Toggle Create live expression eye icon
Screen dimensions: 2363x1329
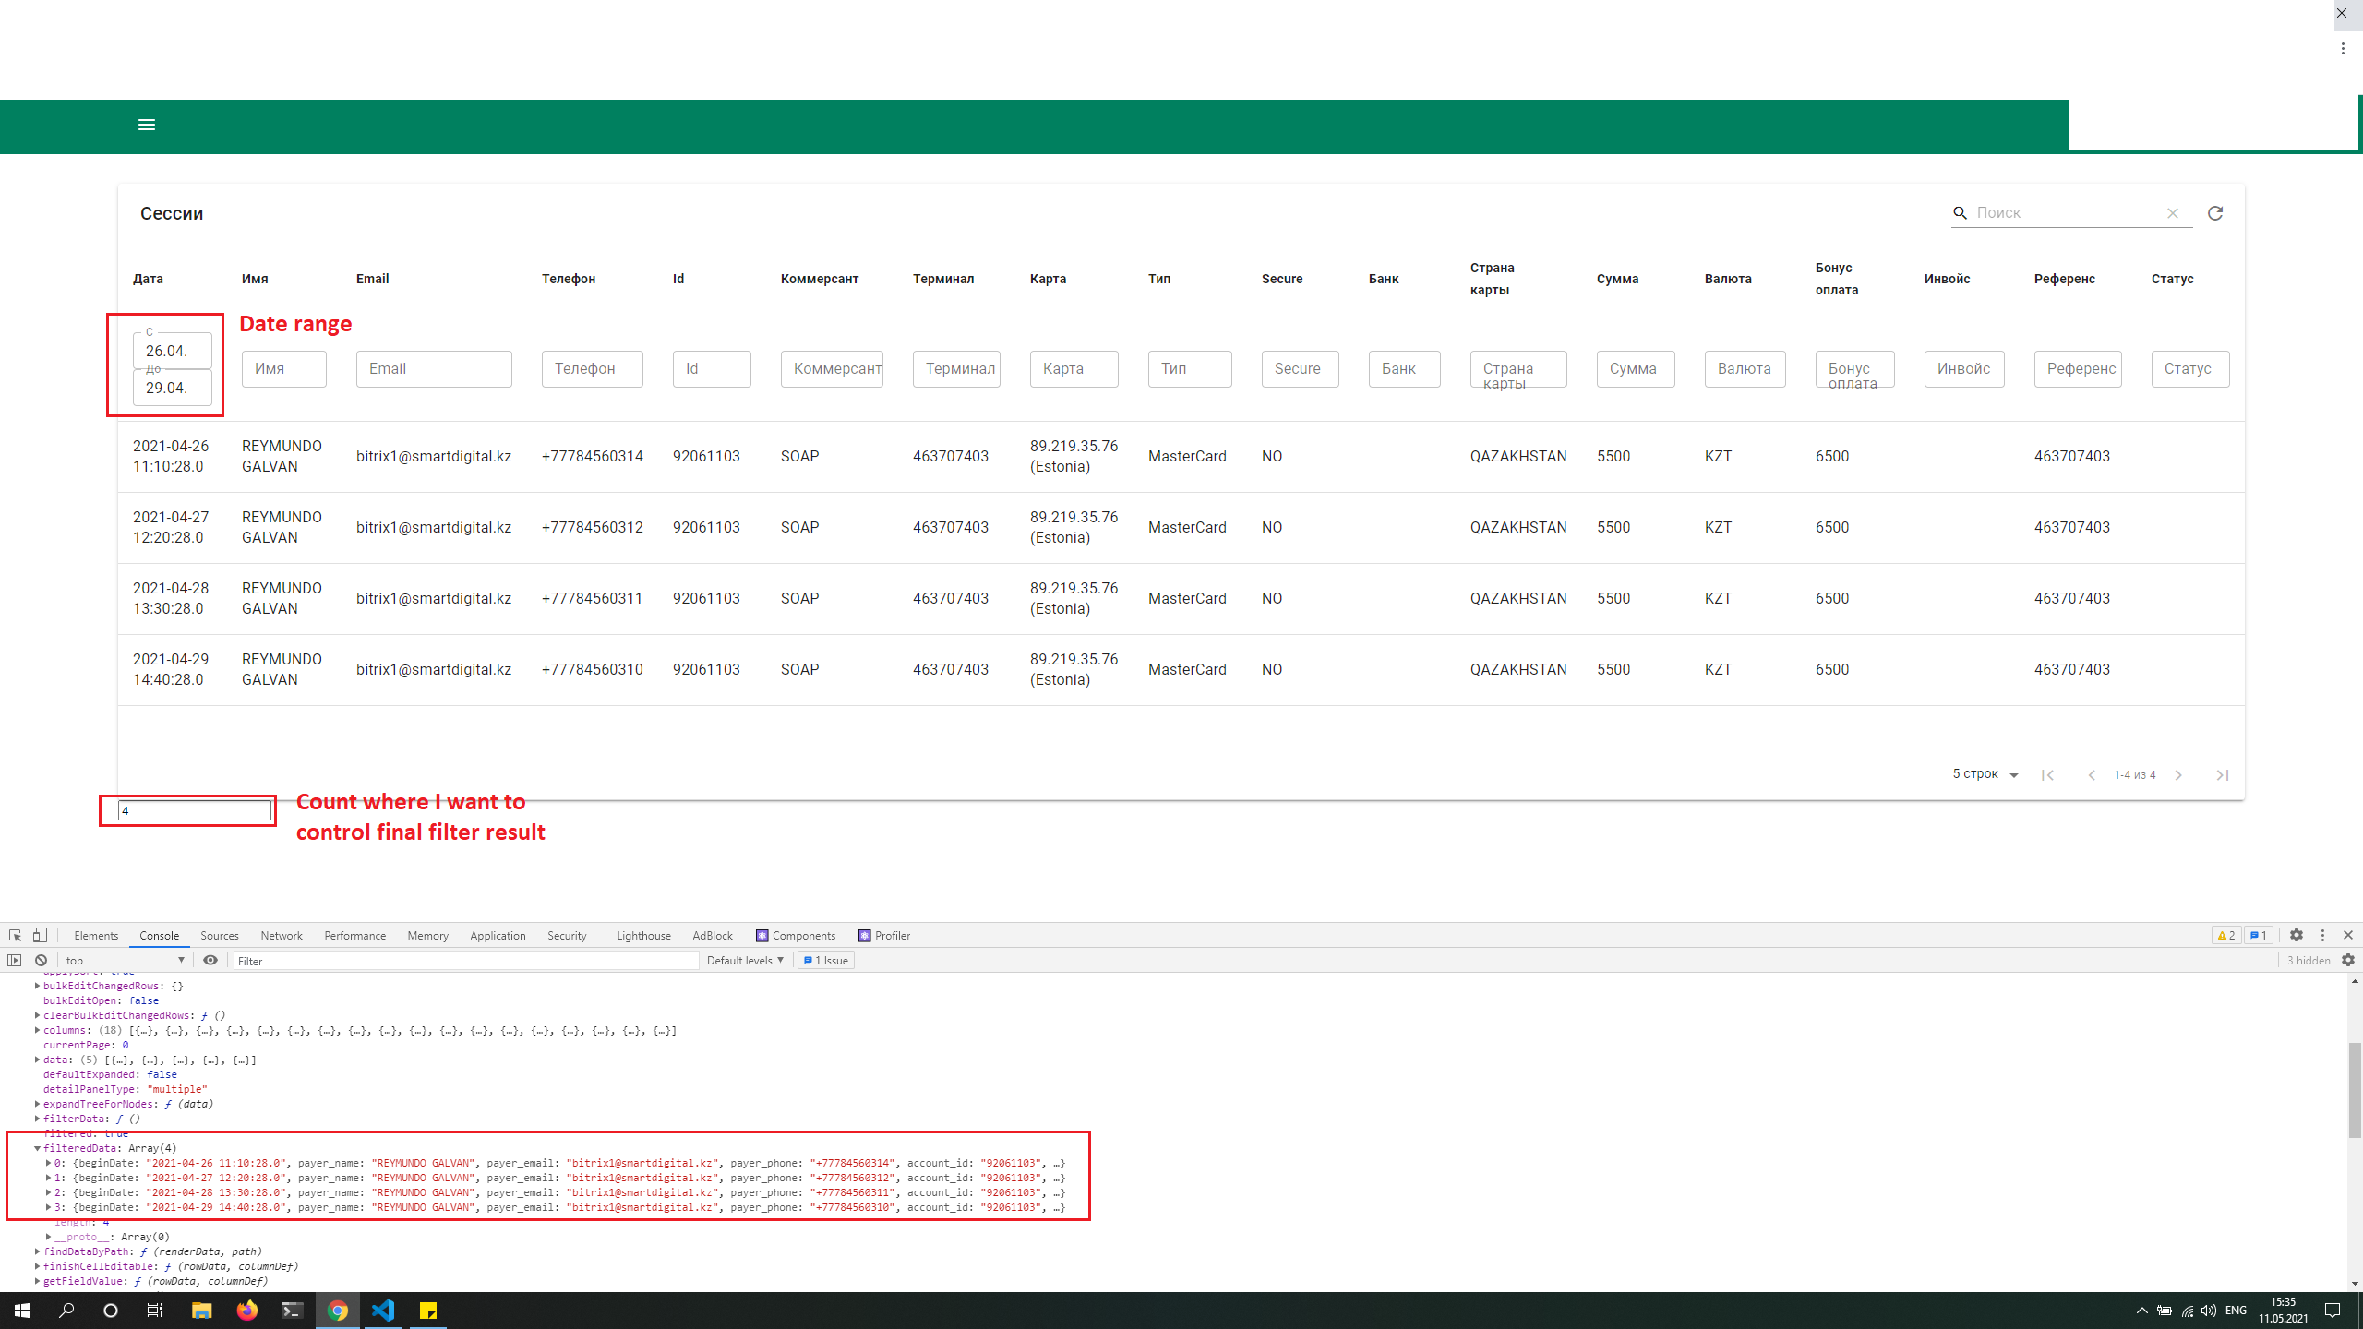coord(211,960)
